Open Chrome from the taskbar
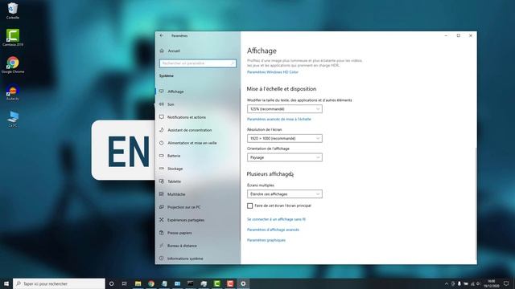 coord(151,283)
